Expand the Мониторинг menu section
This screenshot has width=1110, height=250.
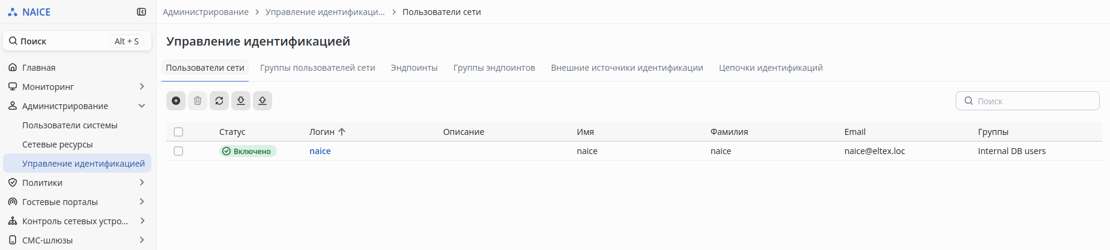pyautogui.click(x=142, y=87)
